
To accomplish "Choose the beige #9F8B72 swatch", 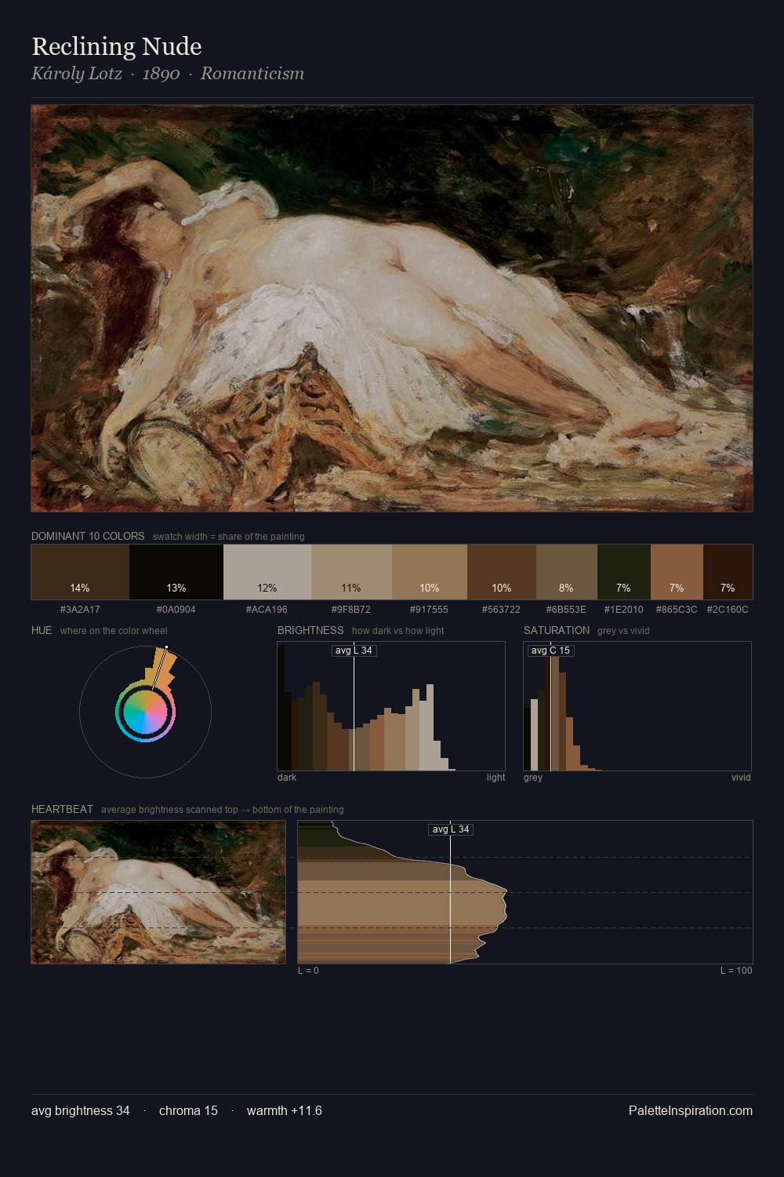I will tap(351, 572).
